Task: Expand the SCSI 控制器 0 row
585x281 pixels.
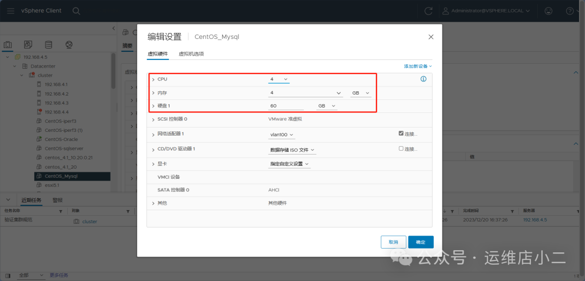Action: pos(153,119)
